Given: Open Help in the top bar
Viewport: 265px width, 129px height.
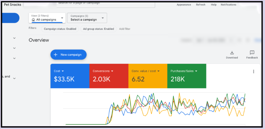Looking at the screenshot, I should 214,5.
